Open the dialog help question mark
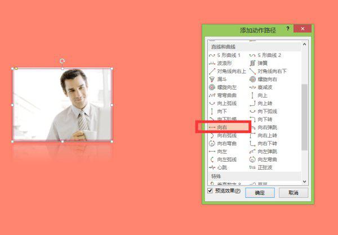The height and width of the screenshot is (235, 338). [287, 29]
